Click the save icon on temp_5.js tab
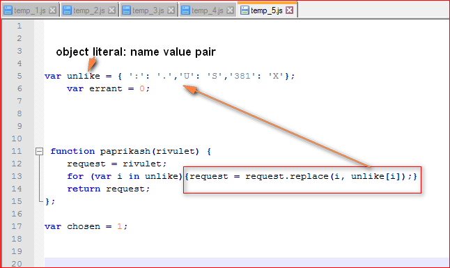This screenshot has height=268, width=450. point(245,10)
